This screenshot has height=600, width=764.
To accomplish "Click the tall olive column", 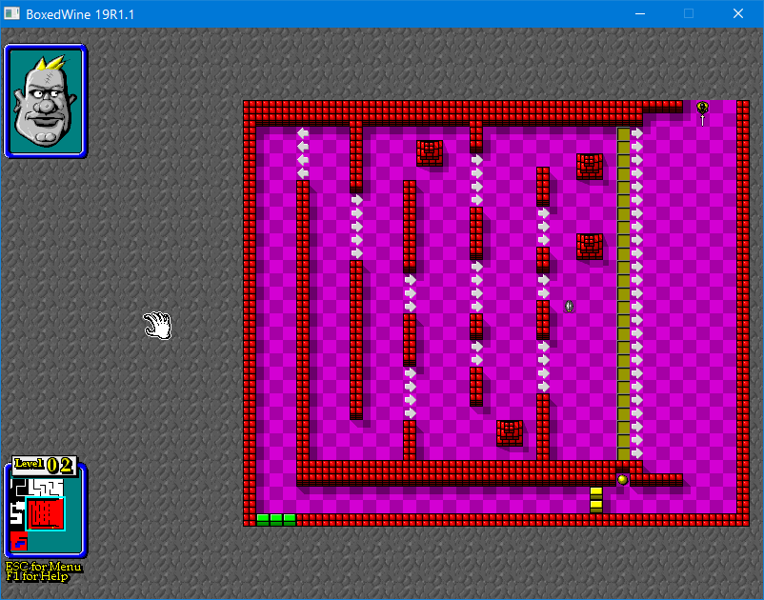I will [x=623, y=293].
